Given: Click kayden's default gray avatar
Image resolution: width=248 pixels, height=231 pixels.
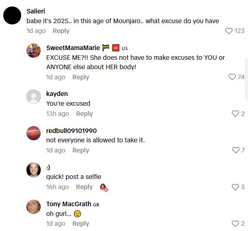Looking at the screenshot, I should pyautogui.click(x=33, y=96).
